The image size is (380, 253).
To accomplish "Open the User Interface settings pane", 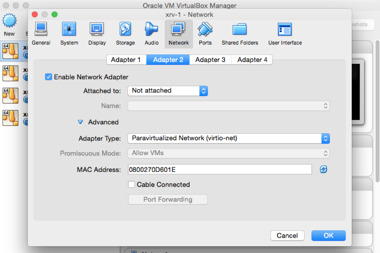I will (x=285, y=34).
